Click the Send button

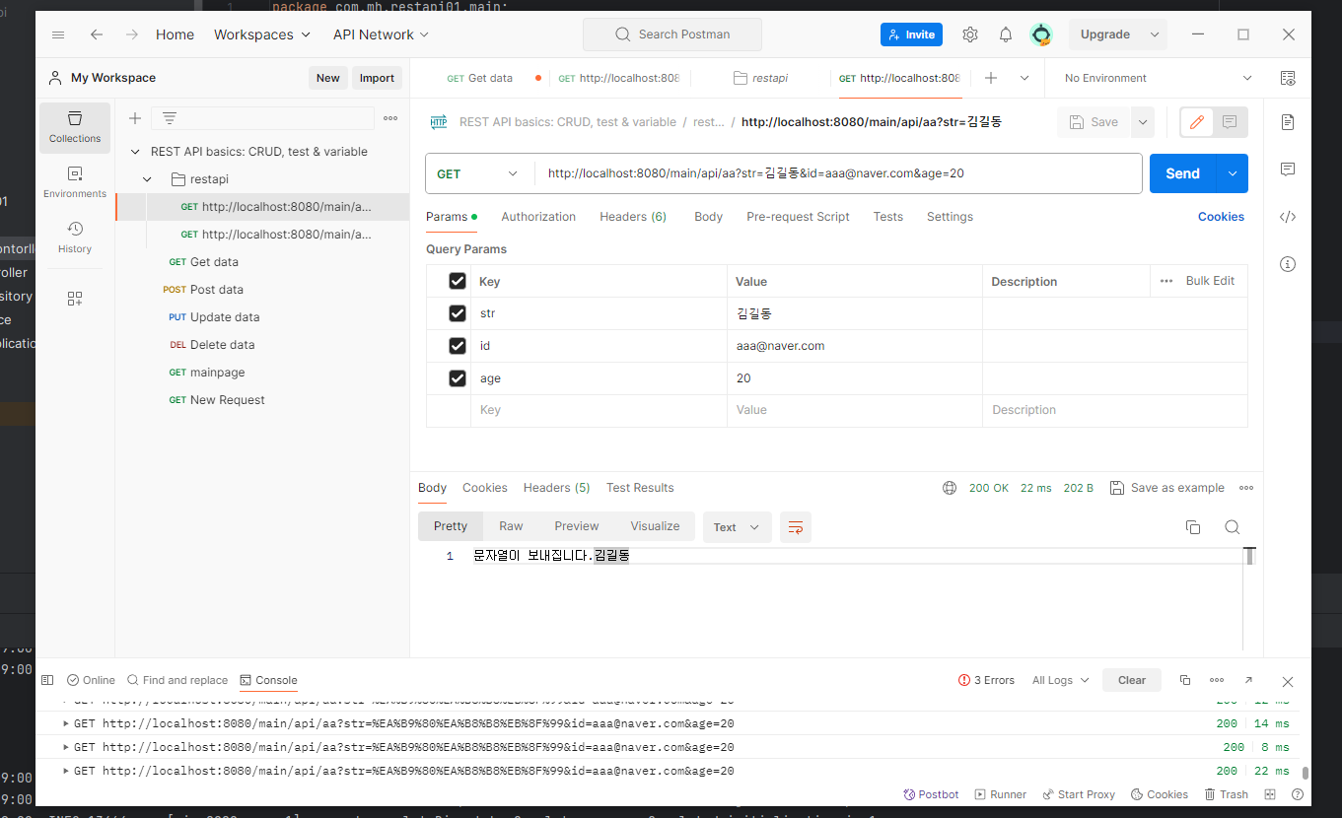coord(1183,173)
